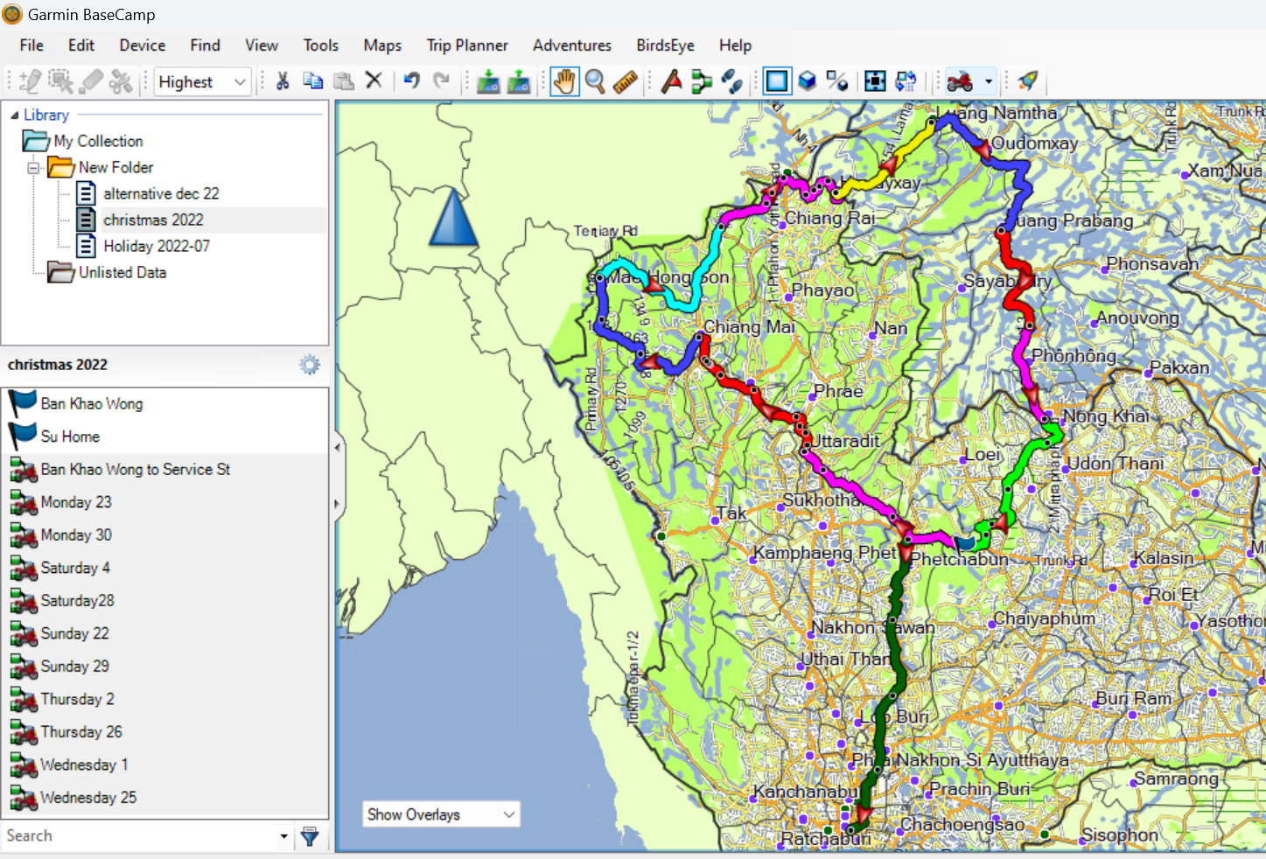Viewport: 1266px width, 859px height.
Task: Click the Paste clipboard icon
Action: (344, 81)
